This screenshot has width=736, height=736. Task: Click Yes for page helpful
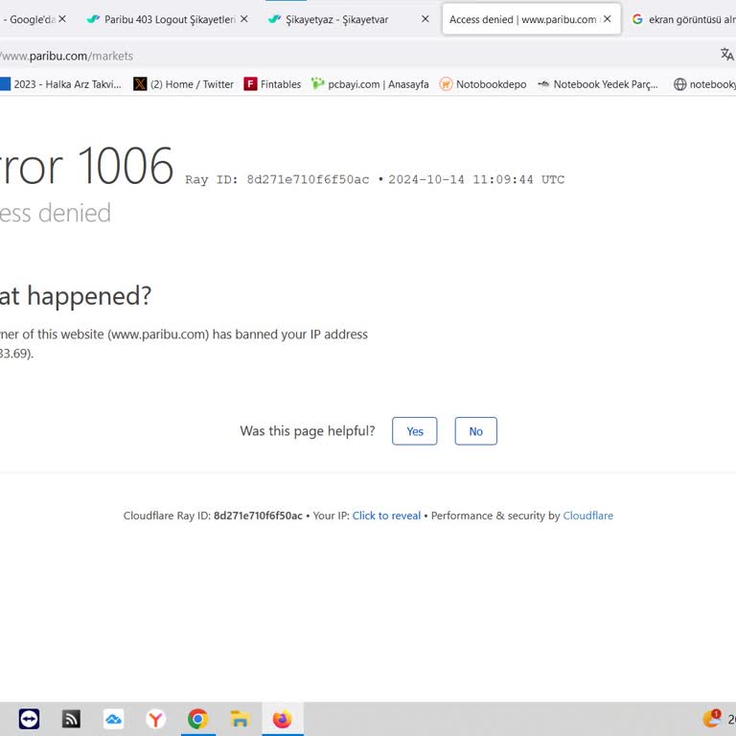point(415,431)
